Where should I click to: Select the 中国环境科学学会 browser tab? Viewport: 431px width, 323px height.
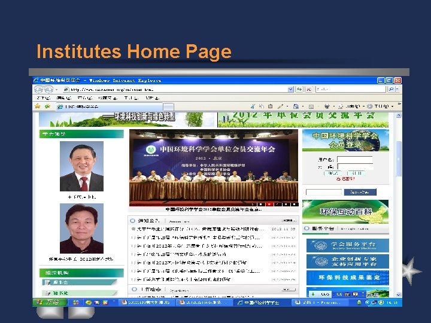click(110, 106)
